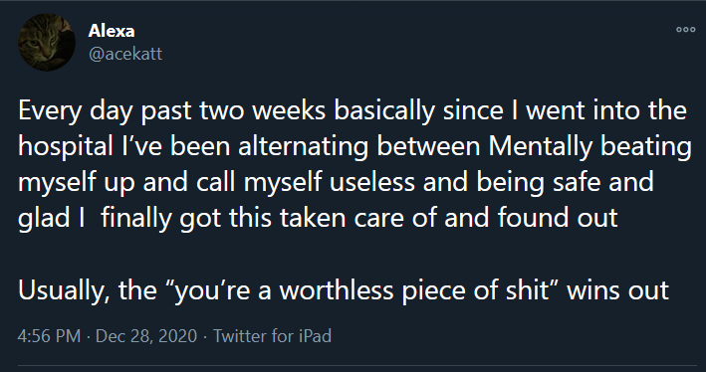This screenshot has width=706, height=372.
Task: Click the tweet line starting "glad I finally"
Action: click(318, 218)
